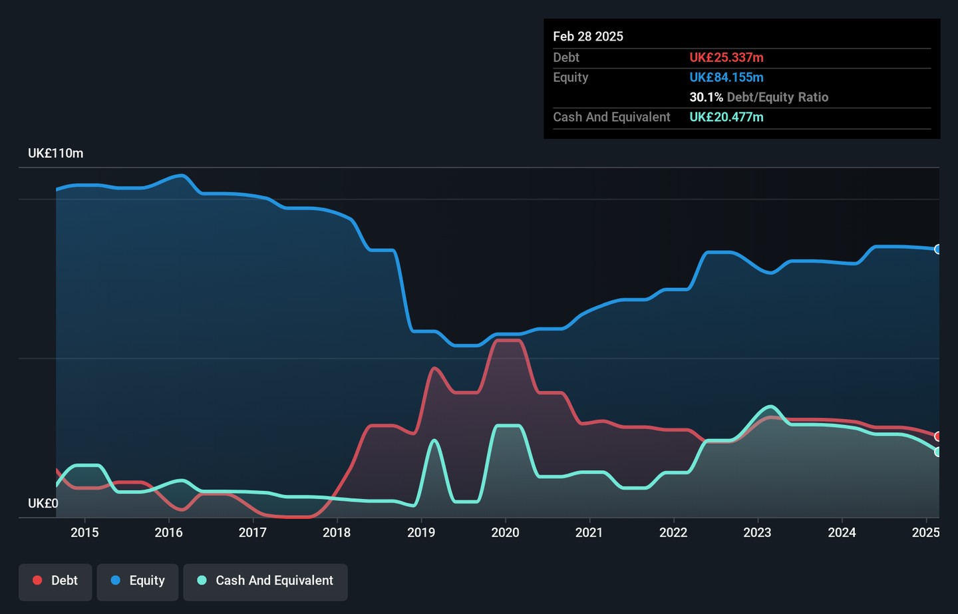Select the red Debt endpoint marker on chart
The width and height of the screenshot is (958, 614).
[938, 436]
